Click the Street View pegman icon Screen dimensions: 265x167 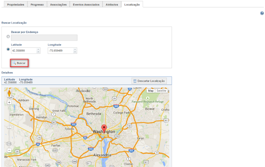click(x=9, y=93)
